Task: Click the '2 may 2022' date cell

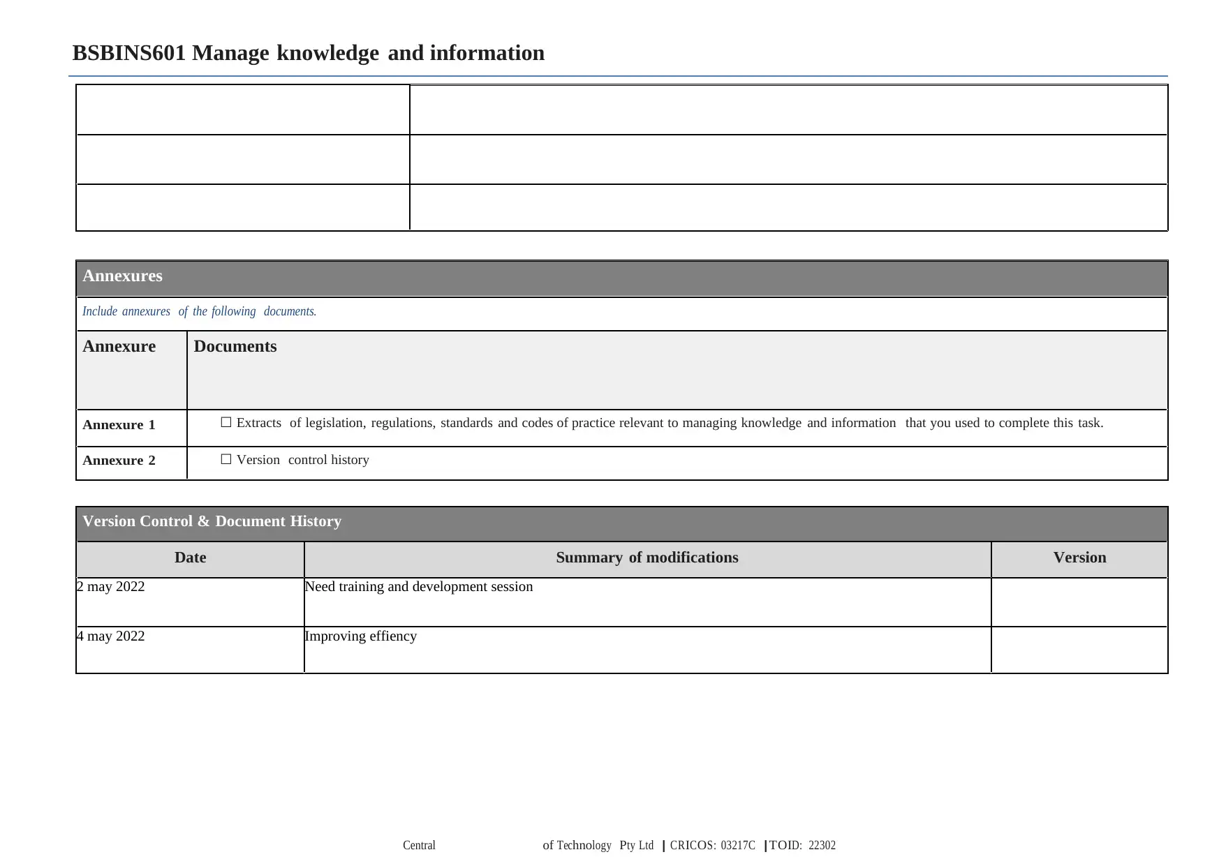Action: [x=191, y=602]
